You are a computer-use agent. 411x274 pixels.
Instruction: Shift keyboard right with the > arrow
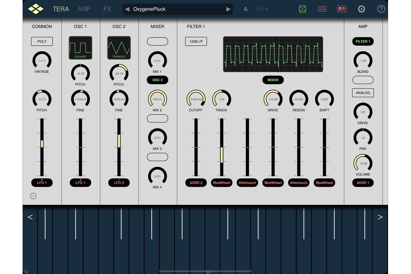pos(380,217)
